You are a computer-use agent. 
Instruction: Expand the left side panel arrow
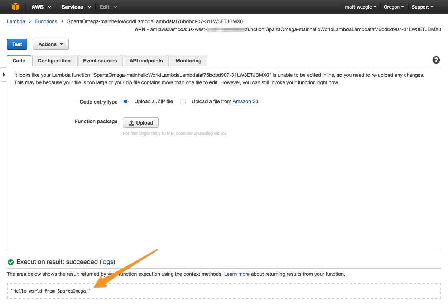point(4,75)
